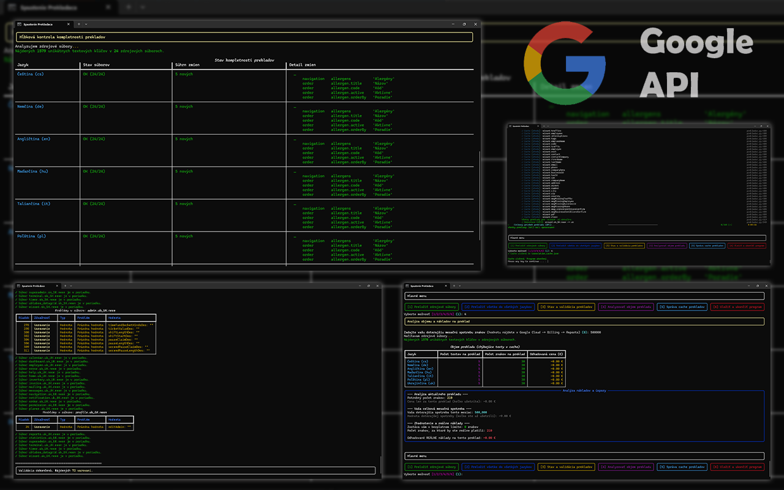Open a new tab in the completeness check window
784x490 pixels.
click(x=78, y=24)
